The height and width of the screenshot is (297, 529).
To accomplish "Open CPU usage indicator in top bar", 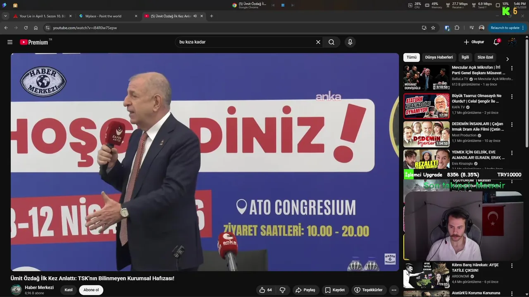I will [x=415, y=5].
